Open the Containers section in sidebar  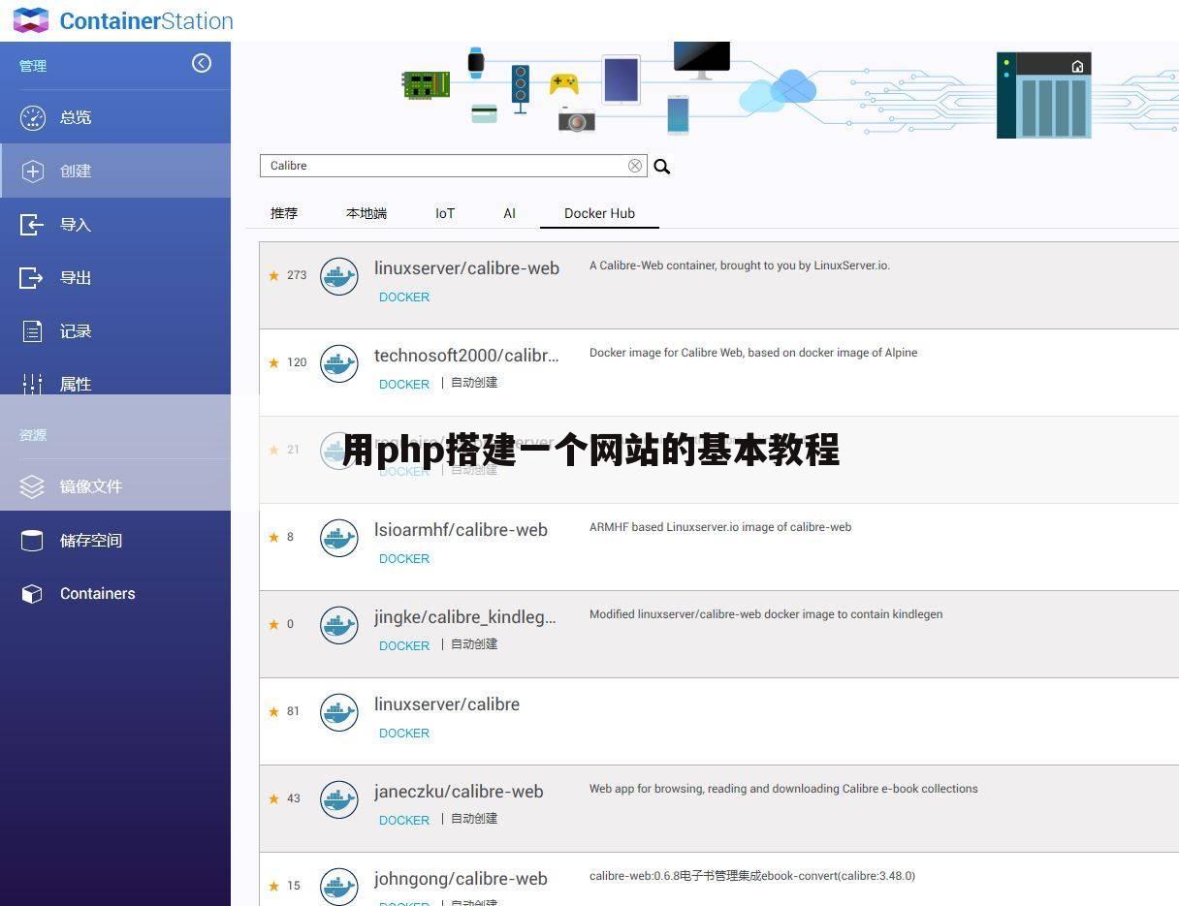pyautogui.click(x=33, y=593)
